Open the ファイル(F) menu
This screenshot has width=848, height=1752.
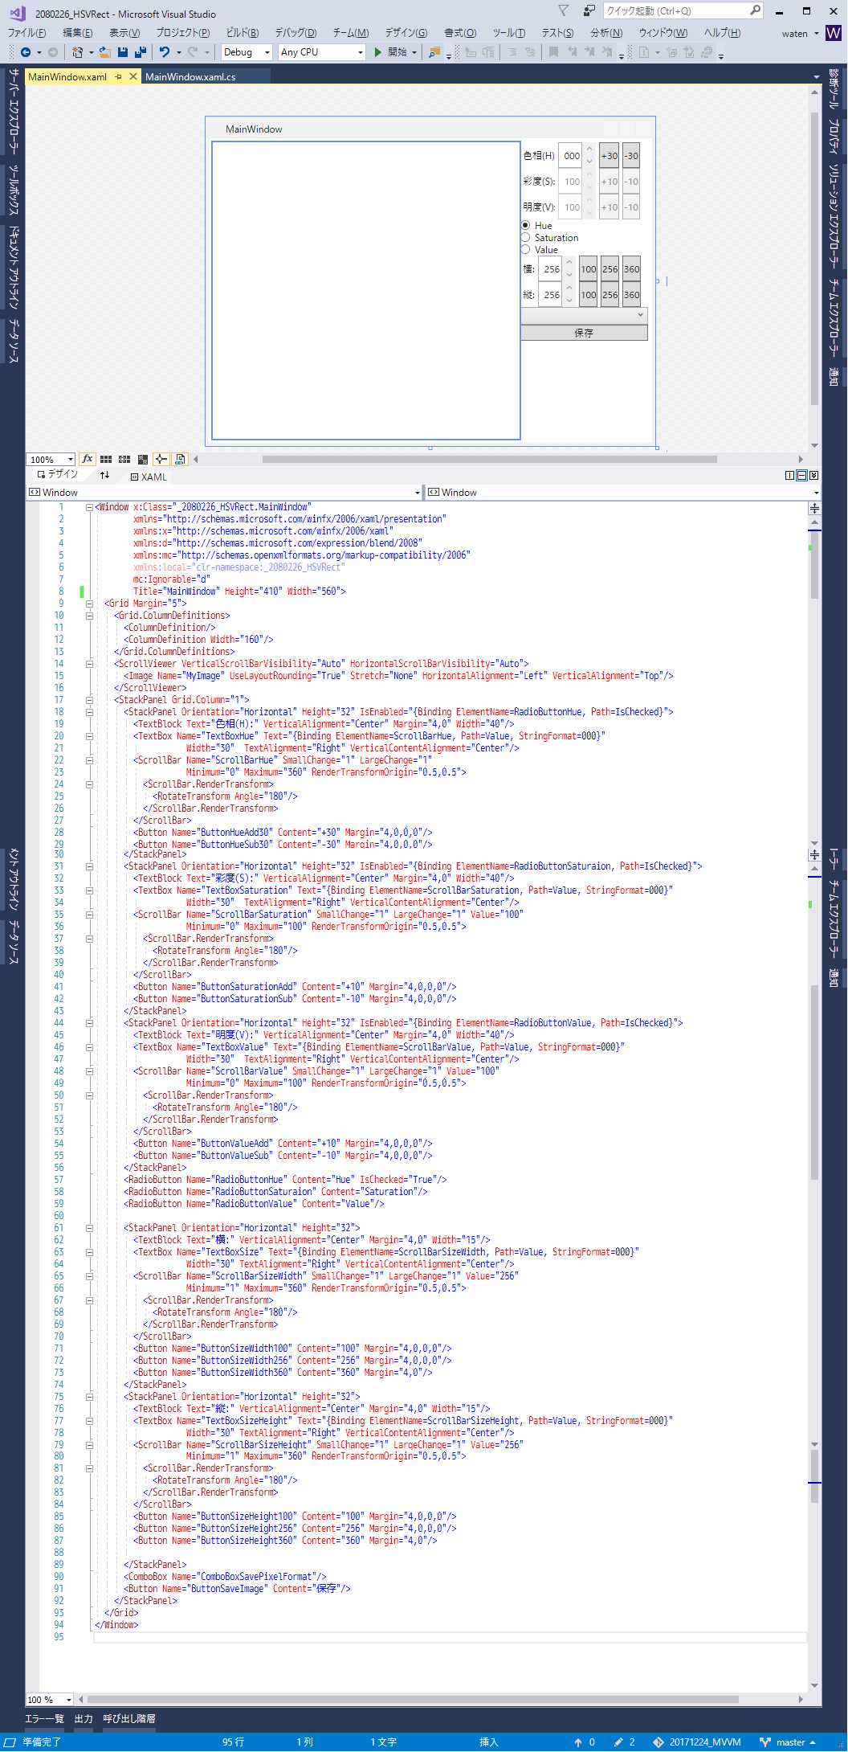click(x=26, y=33)
